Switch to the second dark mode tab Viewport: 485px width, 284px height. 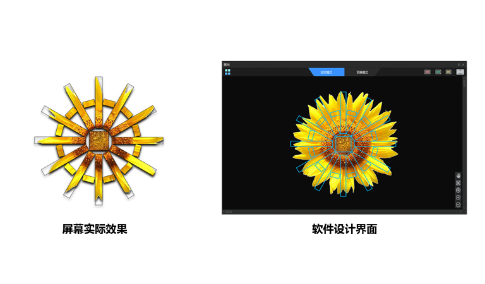point(362,73)
